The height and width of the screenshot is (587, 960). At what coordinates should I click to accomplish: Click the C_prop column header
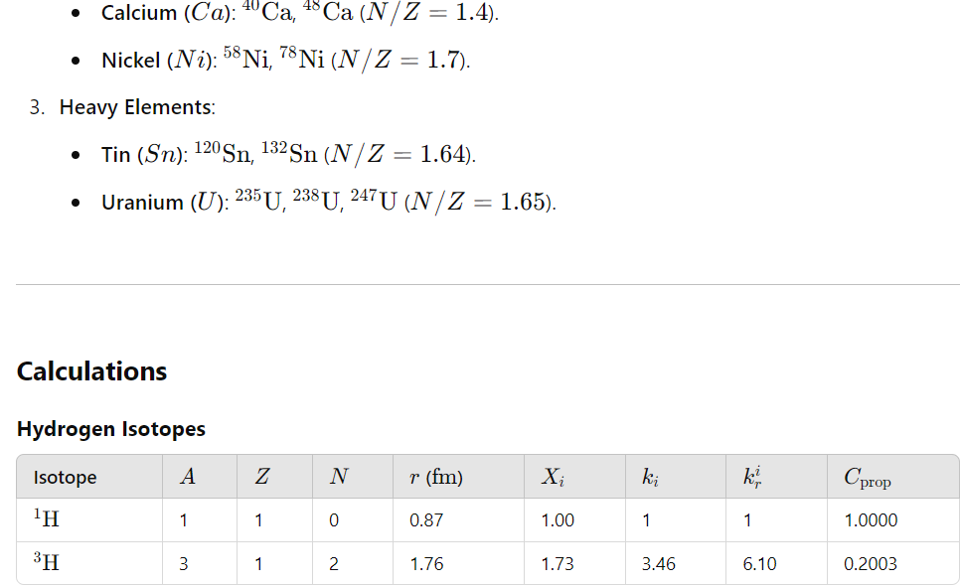(867, 477)
